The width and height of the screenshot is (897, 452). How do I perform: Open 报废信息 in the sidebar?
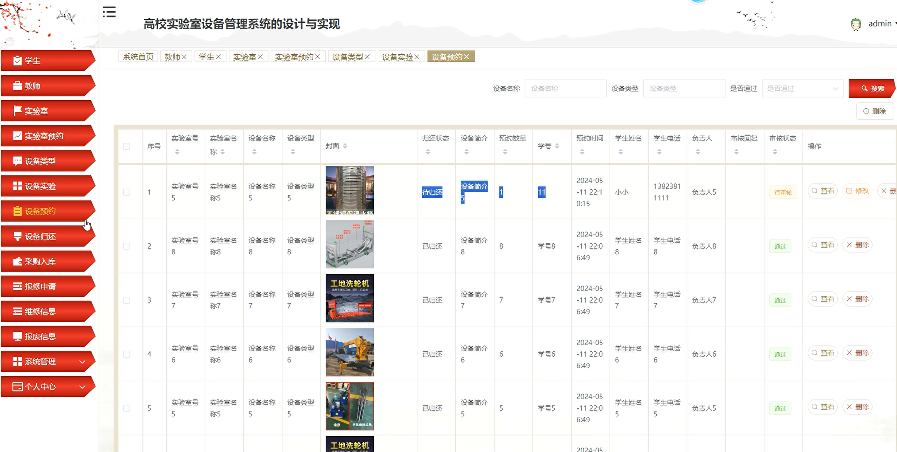[x=48, y=336]
